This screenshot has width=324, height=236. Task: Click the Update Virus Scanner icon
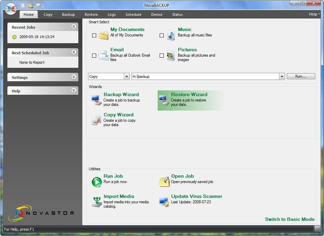[x=164, y=202]
